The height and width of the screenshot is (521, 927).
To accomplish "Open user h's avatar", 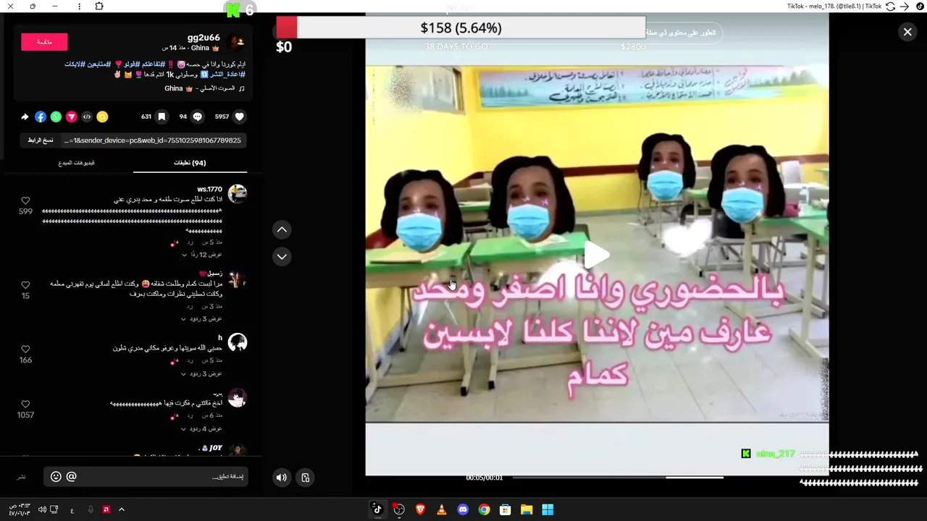I will tap(237, 343).
